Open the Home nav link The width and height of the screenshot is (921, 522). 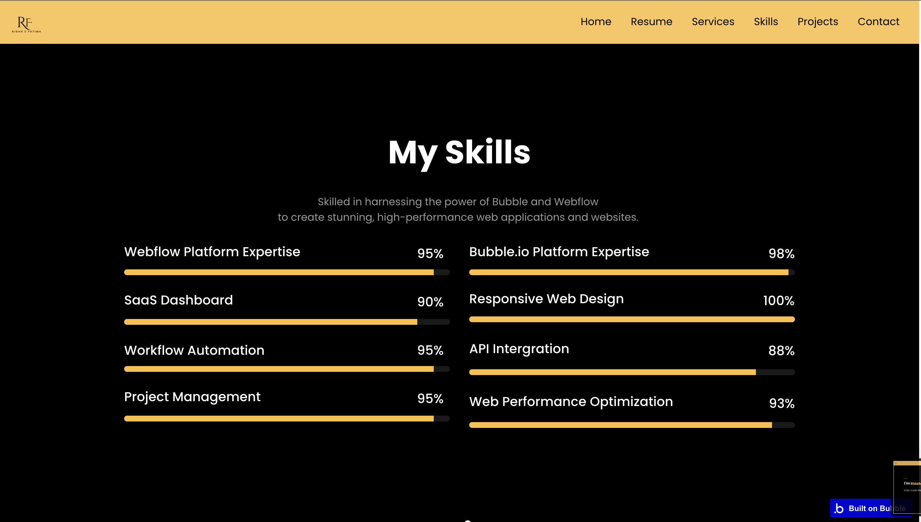tap(596, 22)
